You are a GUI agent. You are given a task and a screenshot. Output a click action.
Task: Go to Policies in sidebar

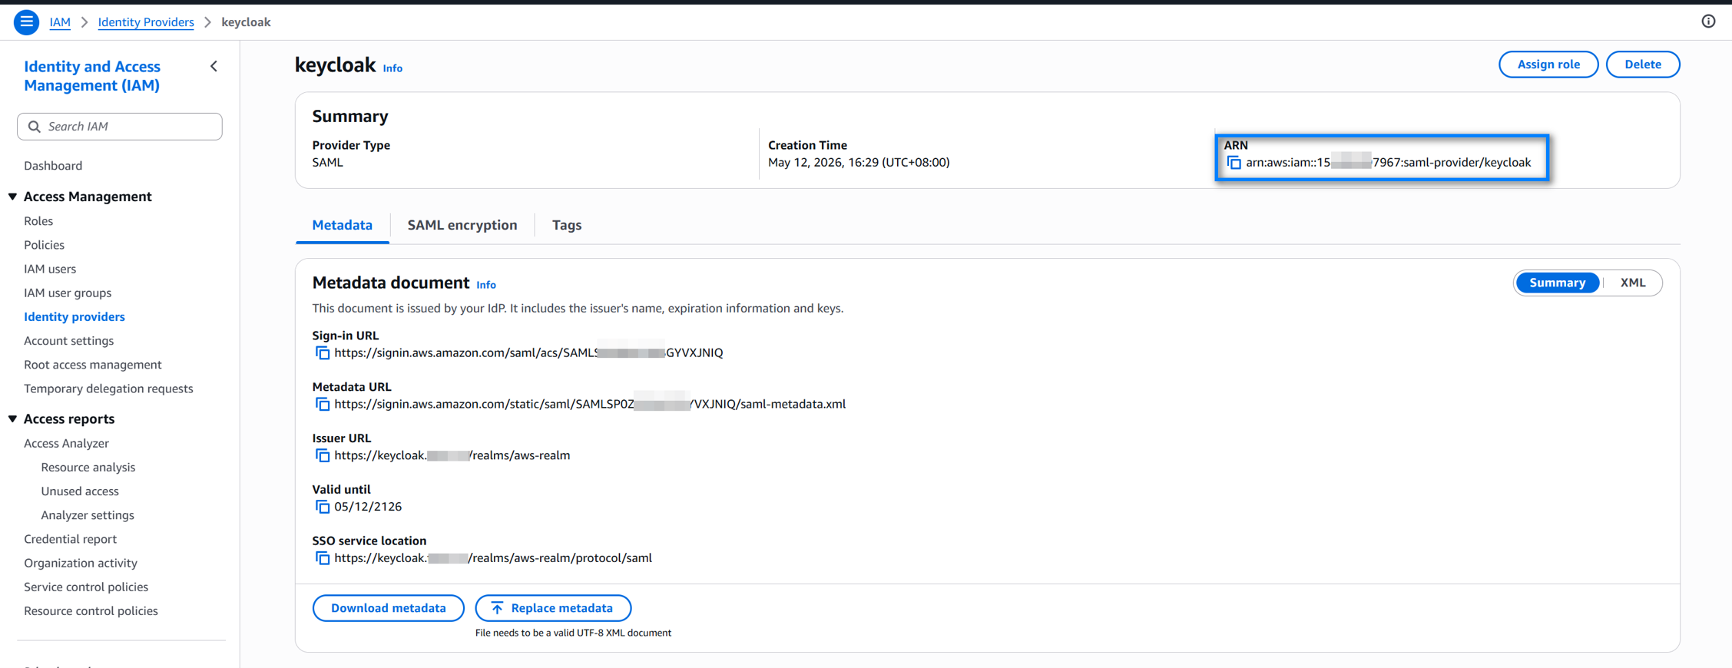coord(44,245)
